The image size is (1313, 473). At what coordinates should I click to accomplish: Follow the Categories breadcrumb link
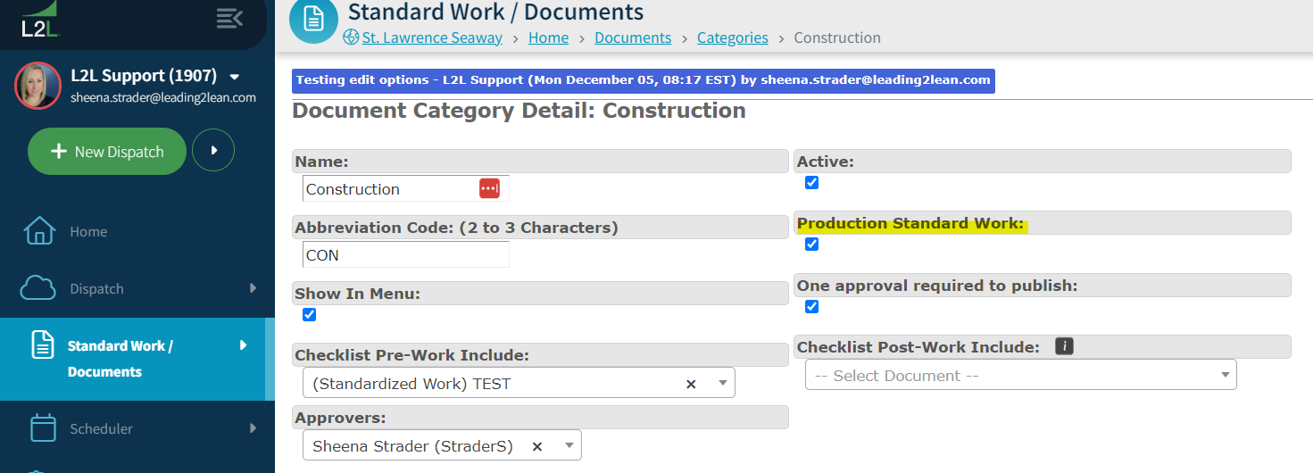click(x=733, y=37)
